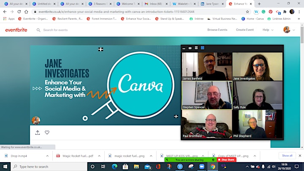Open File Explorer from the taskbar
304x171 pixels.
click(x=136, y=166)
